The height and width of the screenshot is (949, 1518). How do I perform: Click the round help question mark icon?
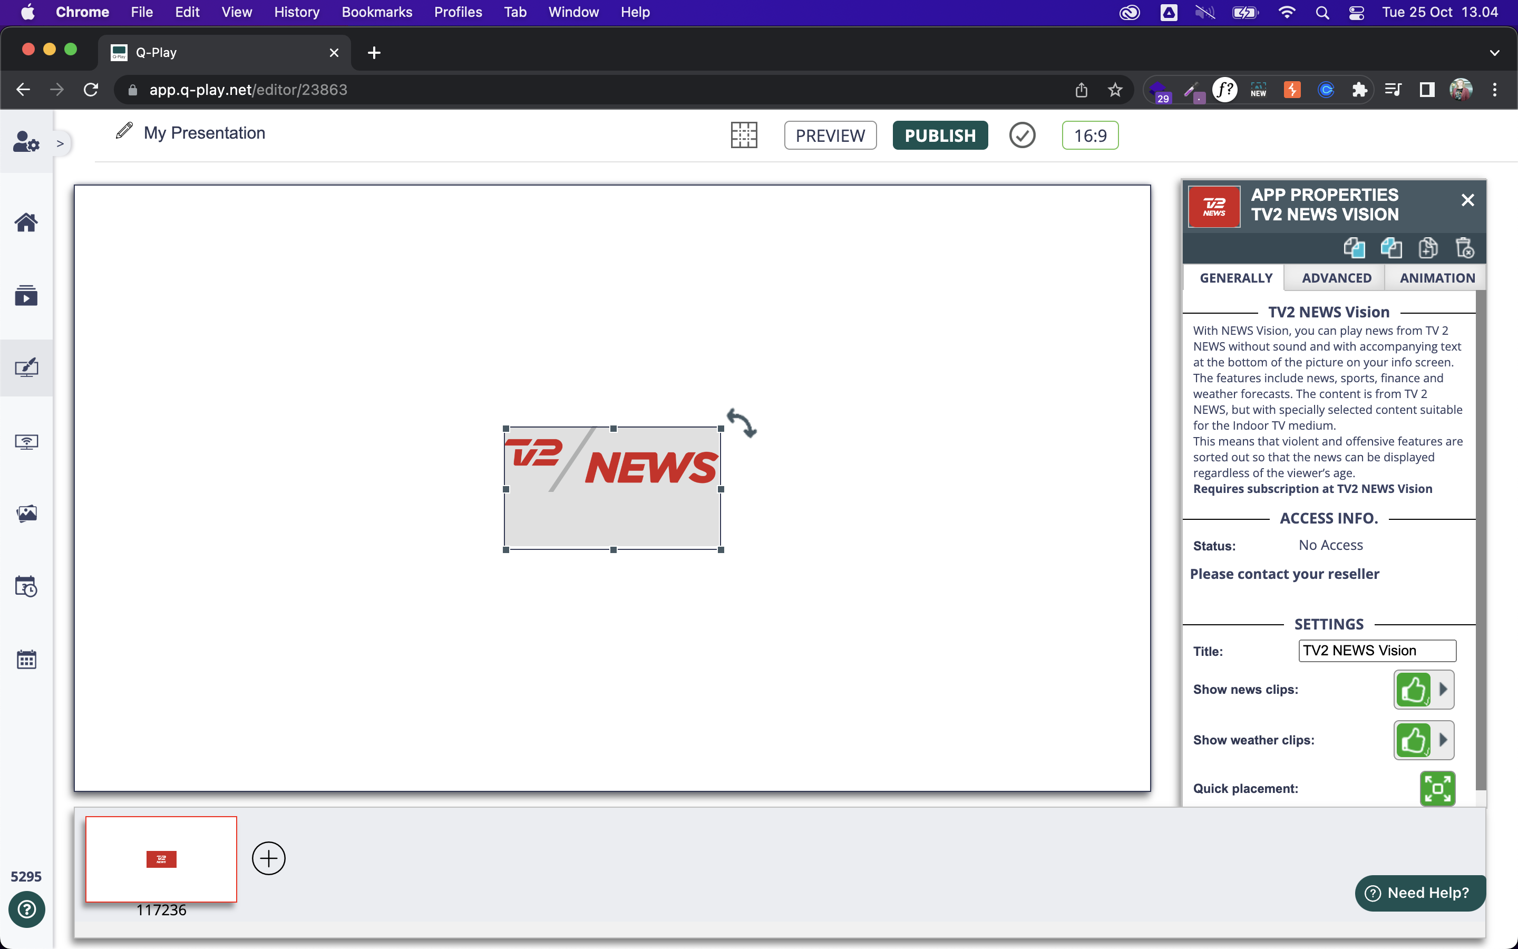tap(26, 909)
